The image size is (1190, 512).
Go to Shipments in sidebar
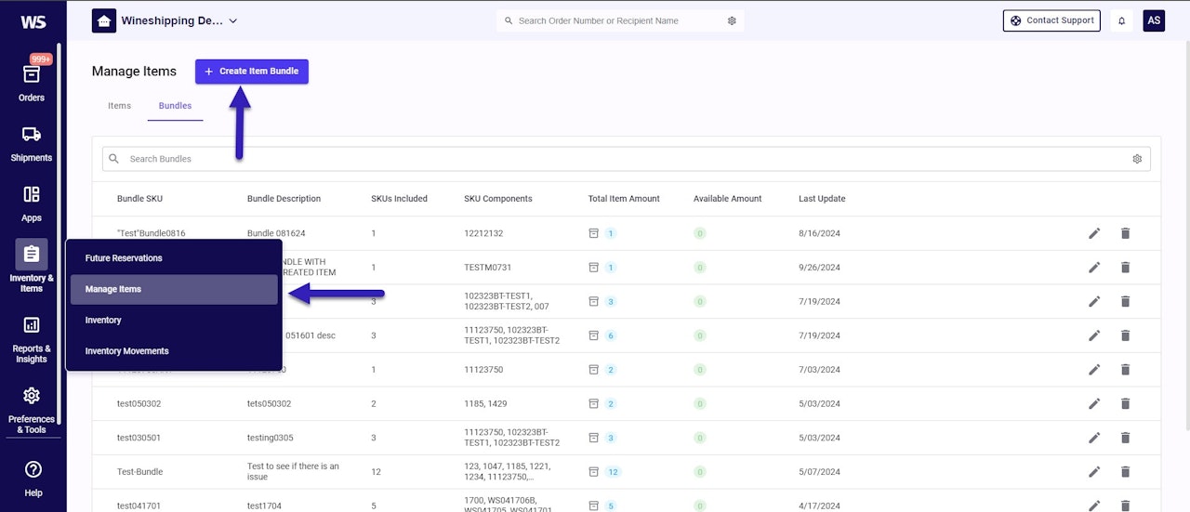click(x=31, y=142)
